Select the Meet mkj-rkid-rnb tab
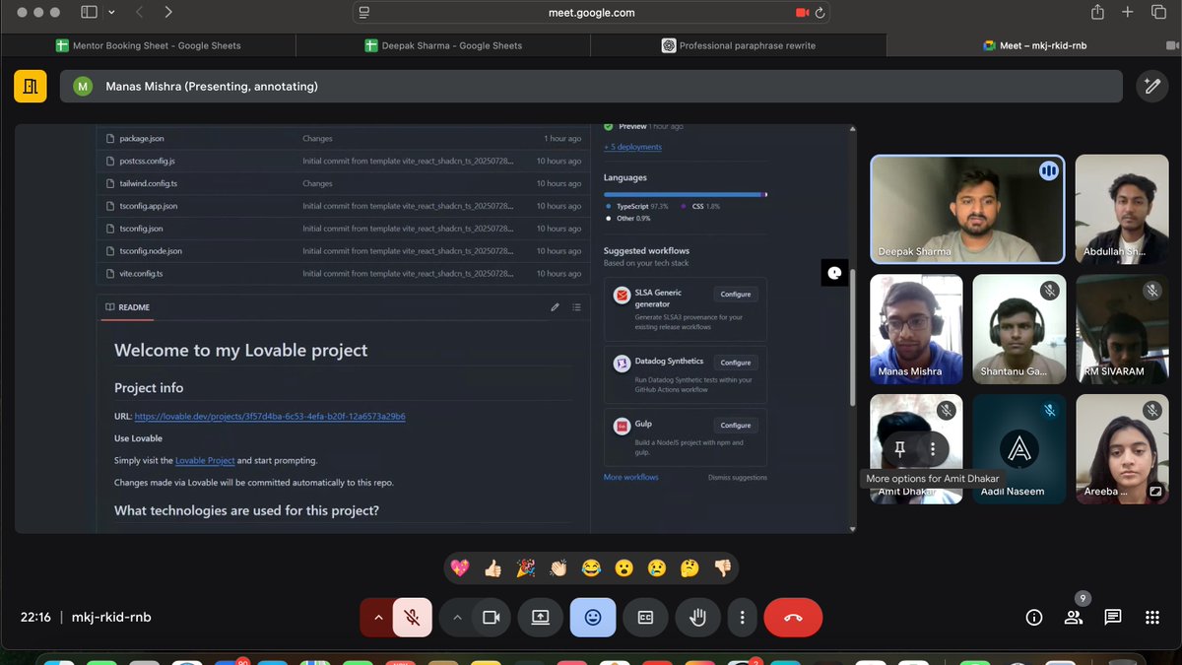Image resolution: width=1182 pixels, height=665 pixels. pyautogui.click(x=1034, y=45)
